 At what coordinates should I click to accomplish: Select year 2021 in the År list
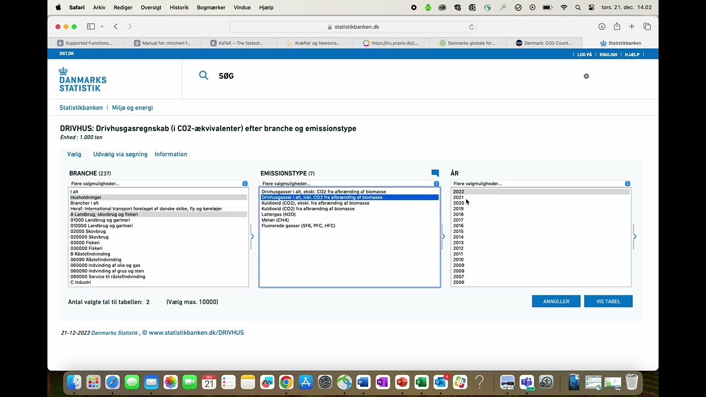pos(541,197)
